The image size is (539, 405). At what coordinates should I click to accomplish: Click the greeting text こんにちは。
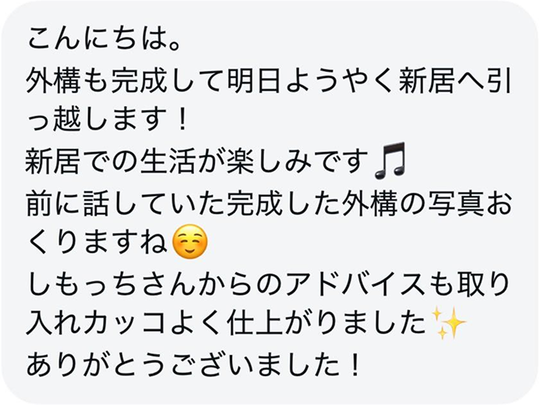point(104,39)
